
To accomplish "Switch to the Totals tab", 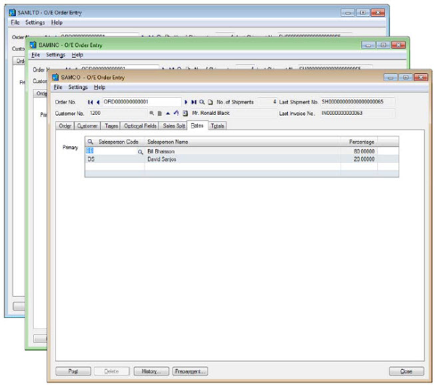I will [217, 126].
